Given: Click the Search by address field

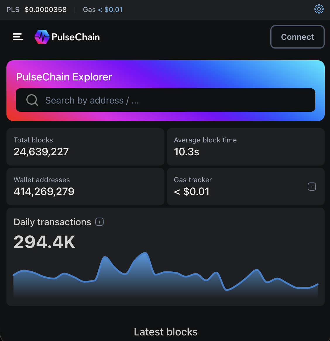Looking at the screenshot, I should pyautogui.click(x=176, y=100).
